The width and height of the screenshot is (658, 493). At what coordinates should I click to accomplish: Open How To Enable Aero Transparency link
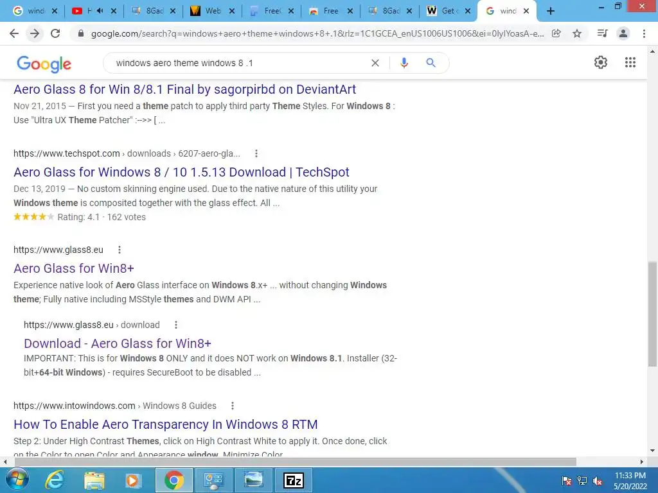(165, 424)
